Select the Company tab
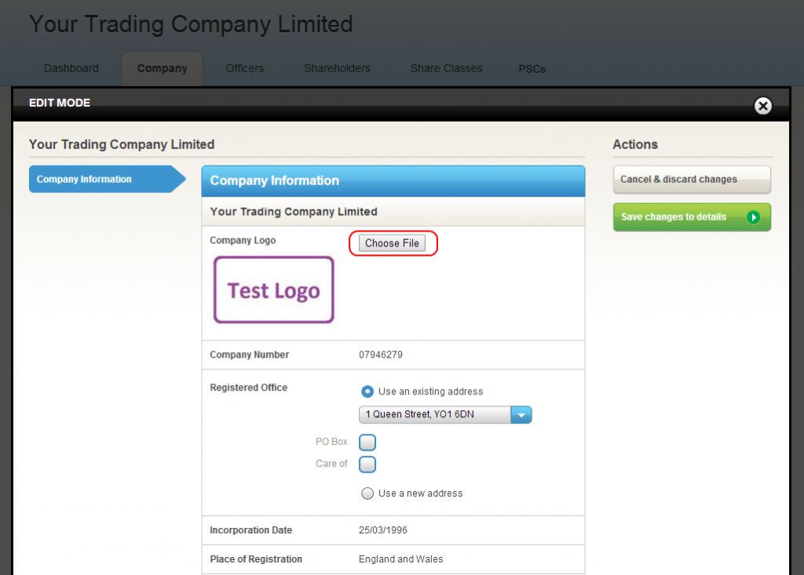Image resolution: width=804 pixels, height=575 pixels. (162, 68)
